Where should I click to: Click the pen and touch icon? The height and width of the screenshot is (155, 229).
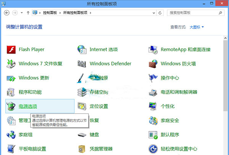point(81,78)
